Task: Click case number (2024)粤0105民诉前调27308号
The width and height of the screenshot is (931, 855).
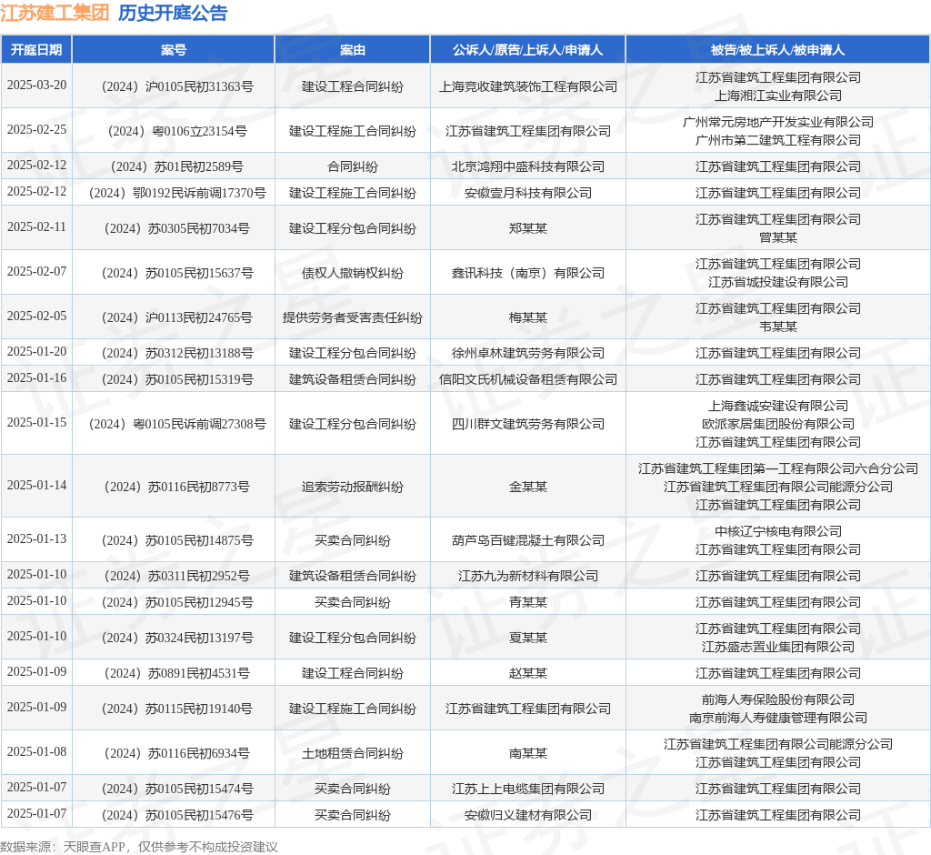Action: click(x=177, y=424)
